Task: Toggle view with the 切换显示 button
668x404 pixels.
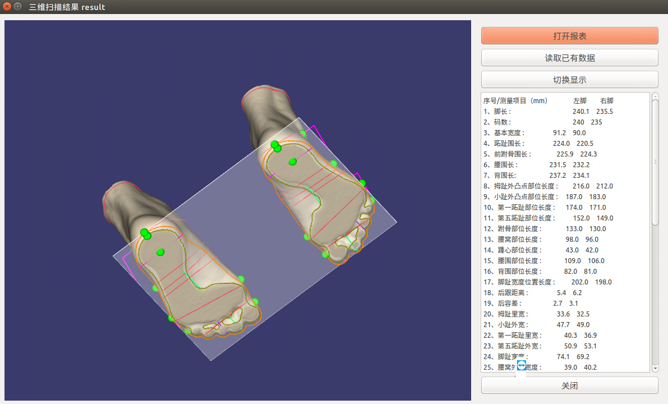Action: (569, 80)
